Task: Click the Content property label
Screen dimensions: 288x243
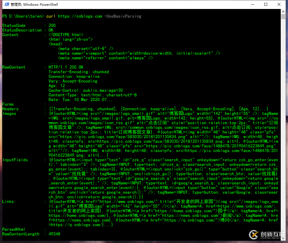Action: coord(10,35)
